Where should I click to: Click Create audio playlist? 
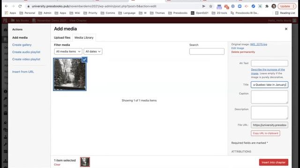pyautogui.click(x=26, y=52)
